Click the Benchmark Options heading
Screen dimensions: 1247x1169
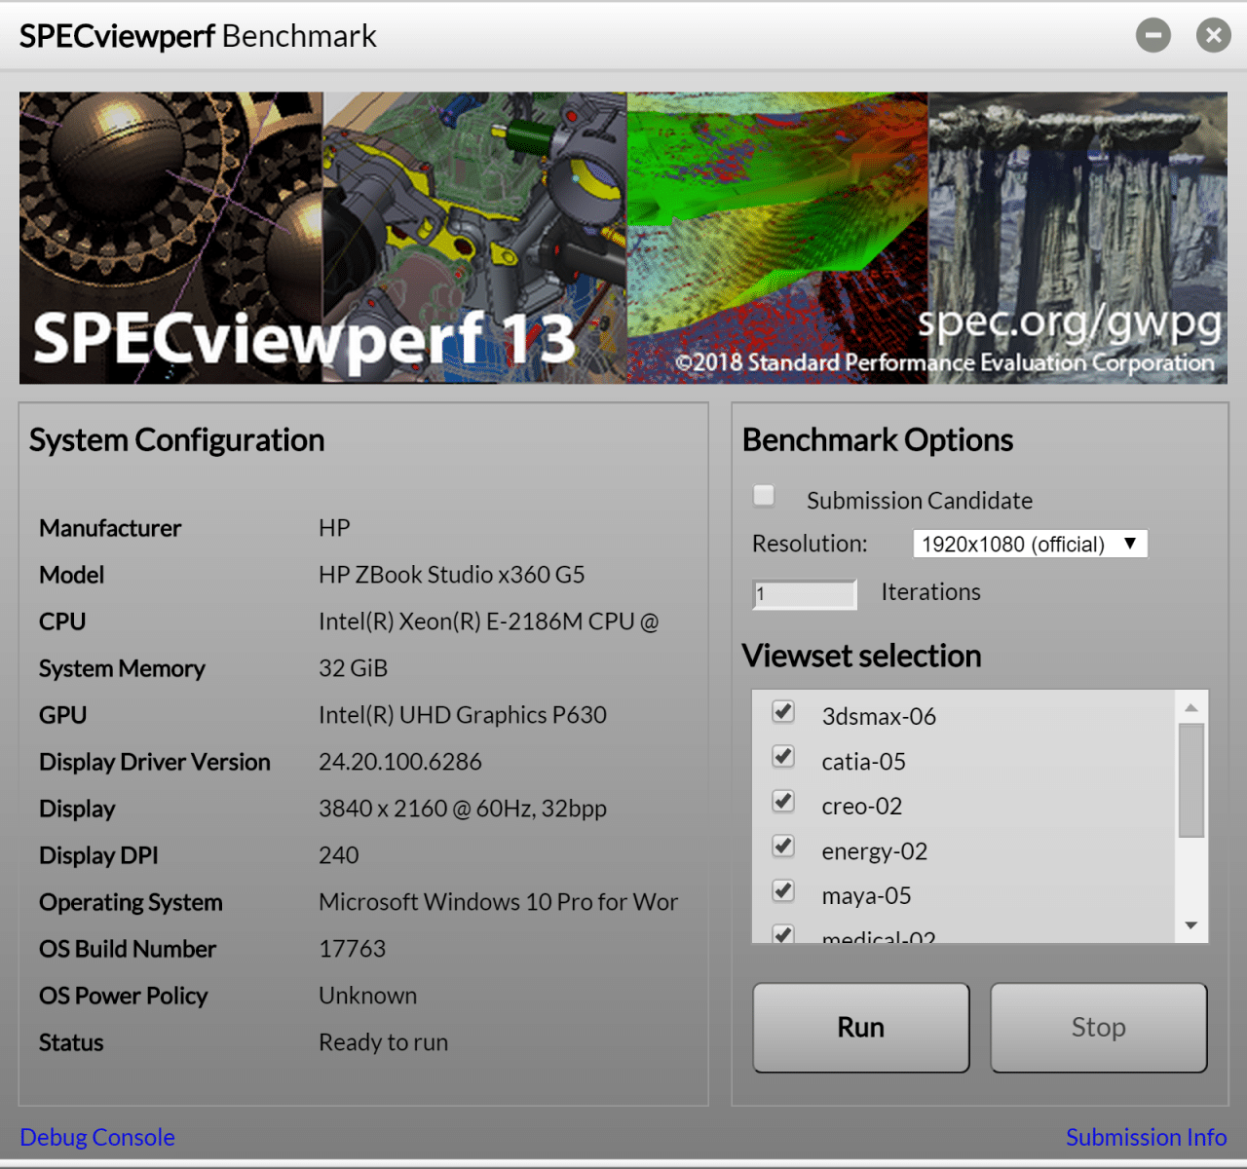[x=878, y=440]
